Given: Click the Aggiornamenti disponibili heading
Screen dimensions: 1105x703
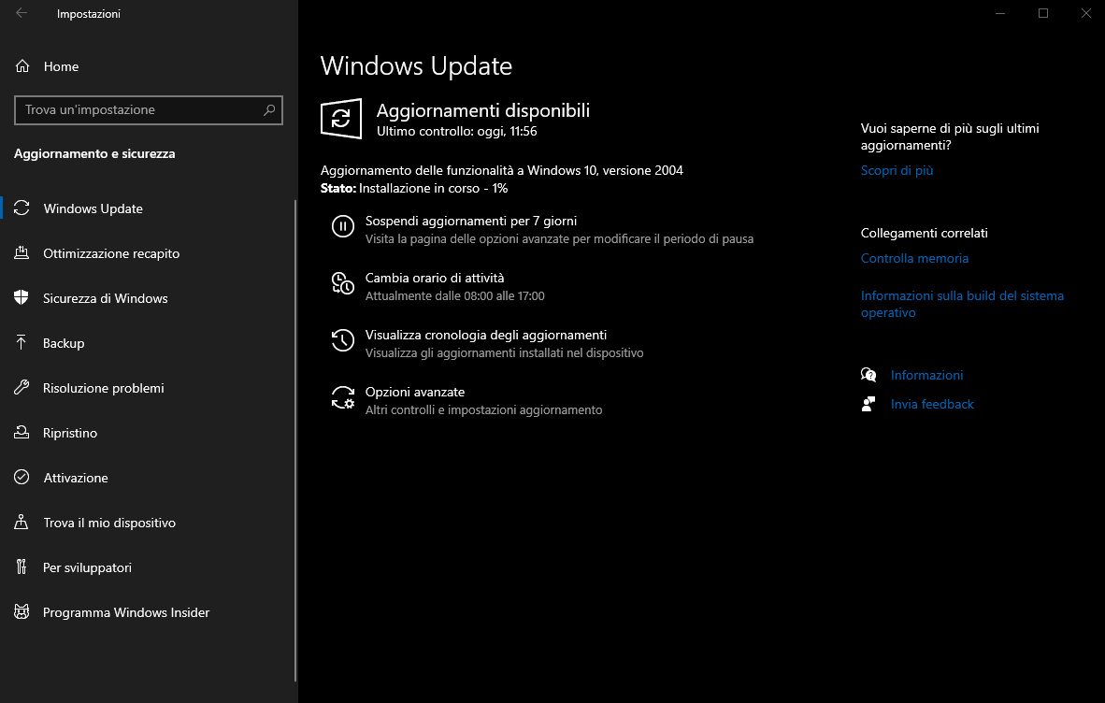Looking at the screenshot, I should tap(482, 110).
